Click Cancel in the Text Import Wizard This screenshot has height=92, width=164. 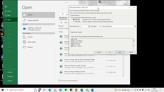[x=99, y=52]
